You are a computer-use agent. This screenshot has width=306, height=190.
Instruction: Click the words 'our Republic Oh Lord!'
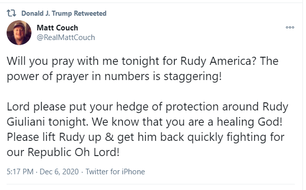pyautogui.click(x=63, y=153)
